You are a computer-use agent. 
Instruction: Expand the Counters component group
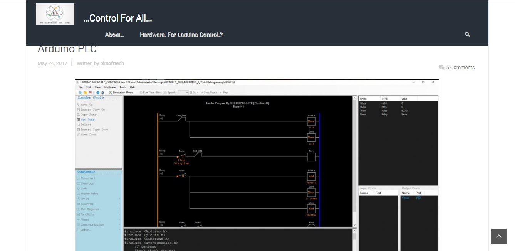[x=98, y=204]
